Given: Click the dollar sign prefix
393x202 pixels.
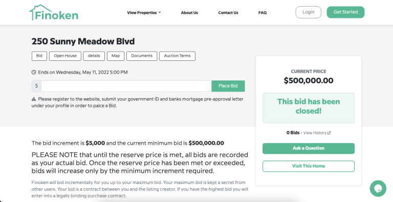Looking at the screenshot, I should 36,86.
